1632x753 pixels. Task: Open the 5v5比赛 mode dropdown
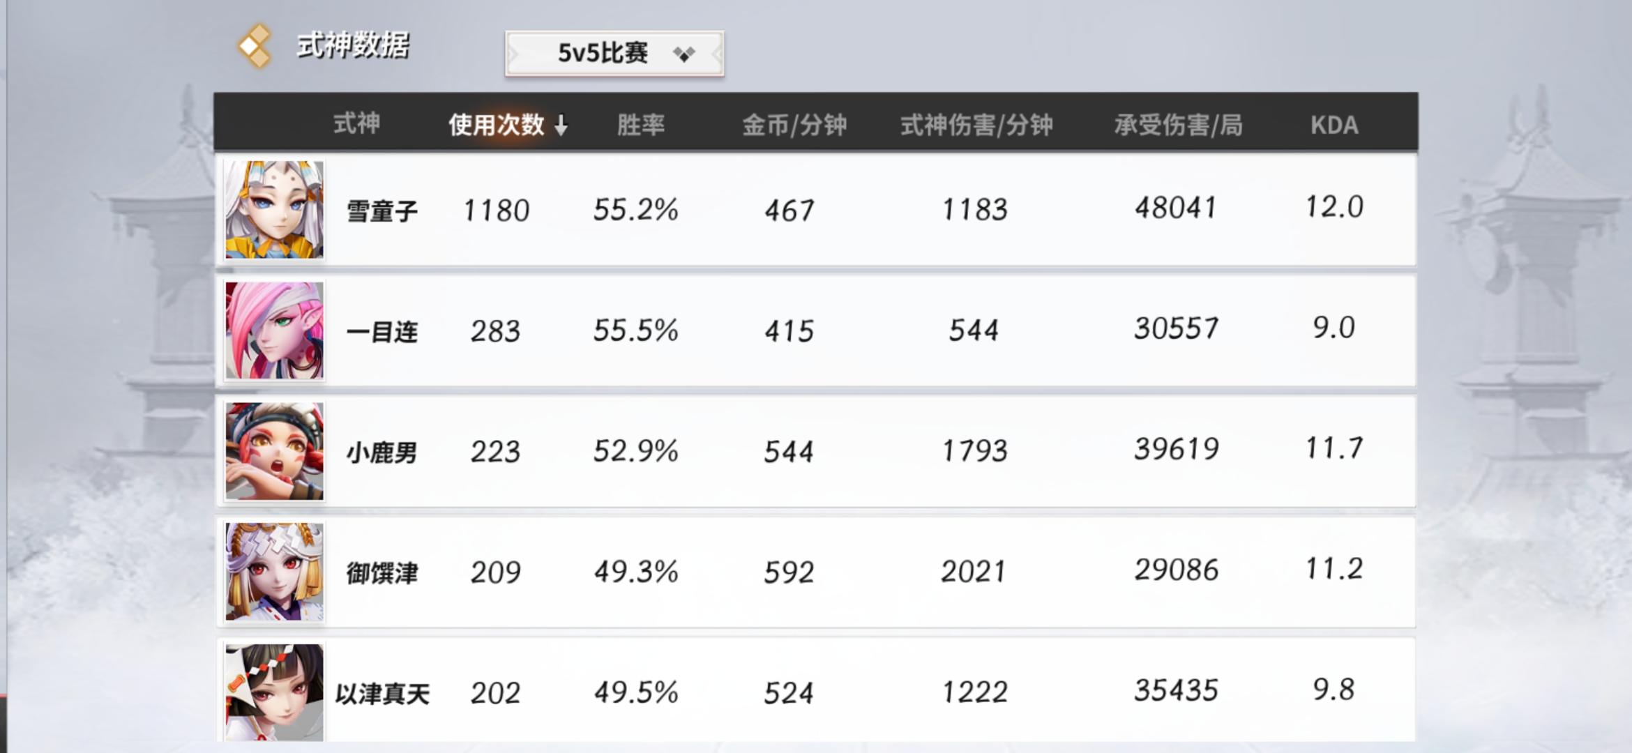click(x=603, y=53)
